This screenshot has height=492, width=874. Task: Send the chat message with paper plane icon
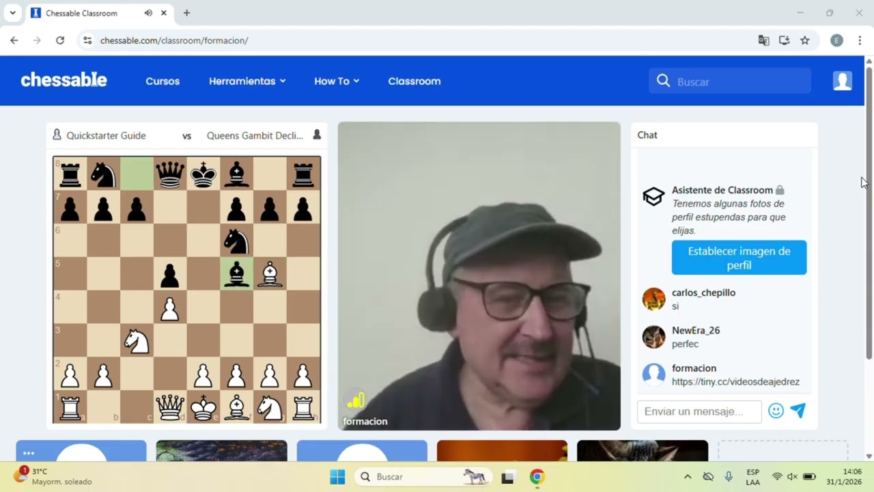[798, 411]
